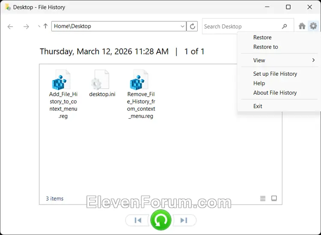Select the Add_File_History_to_context_menu.reg file
Image resolution: width=321 pixels, height=235 pixels.
coord(63,94)
